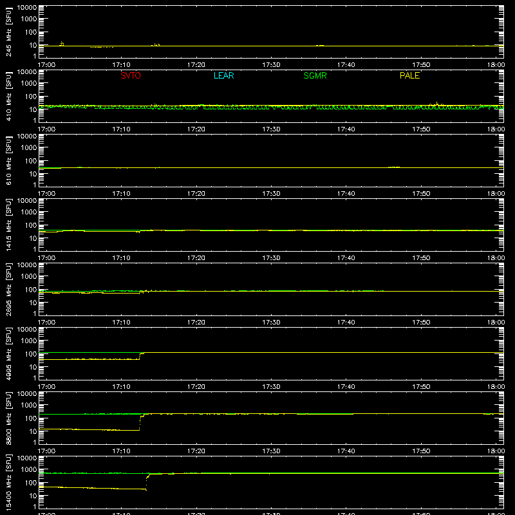Click the 17:50 time label below 410 MHz panel

(421, 129)
